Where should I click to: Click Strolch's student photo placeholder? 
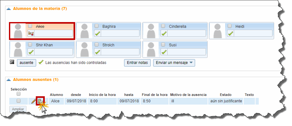click(84, 49)
